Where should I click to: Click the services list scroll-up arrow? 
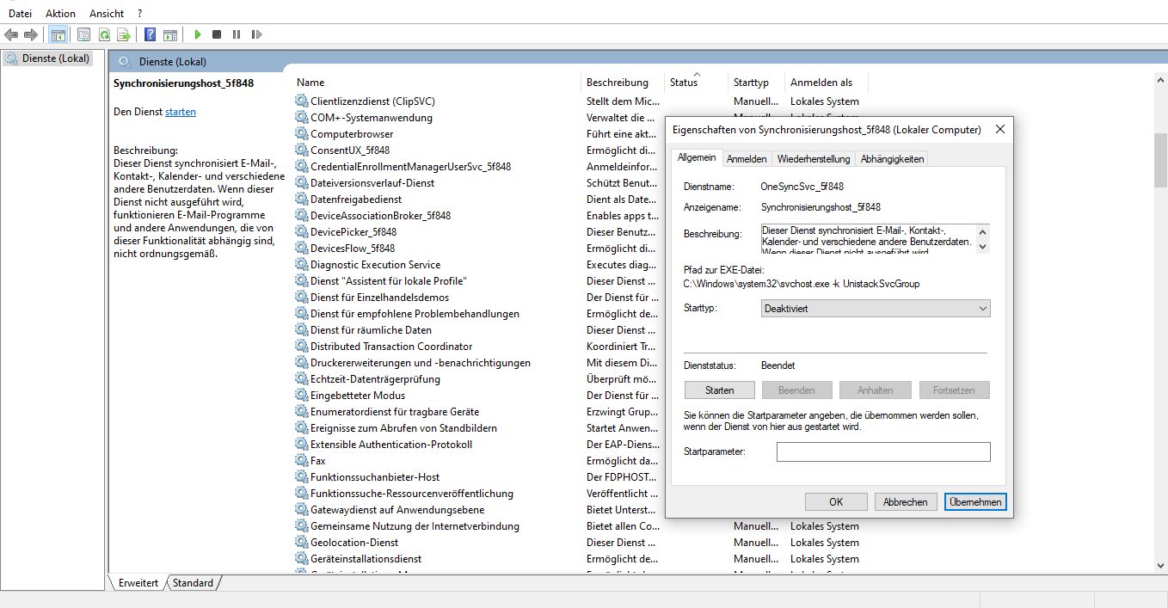(x=1160, y=80)
